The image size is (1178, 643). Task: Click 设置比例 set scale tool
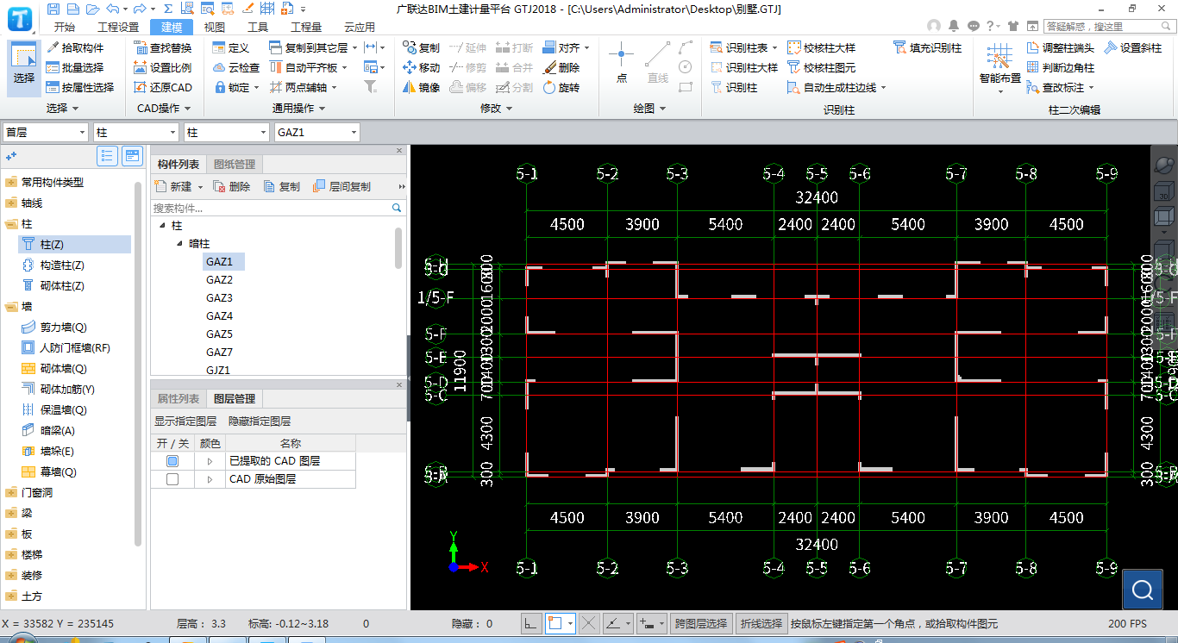164,67
